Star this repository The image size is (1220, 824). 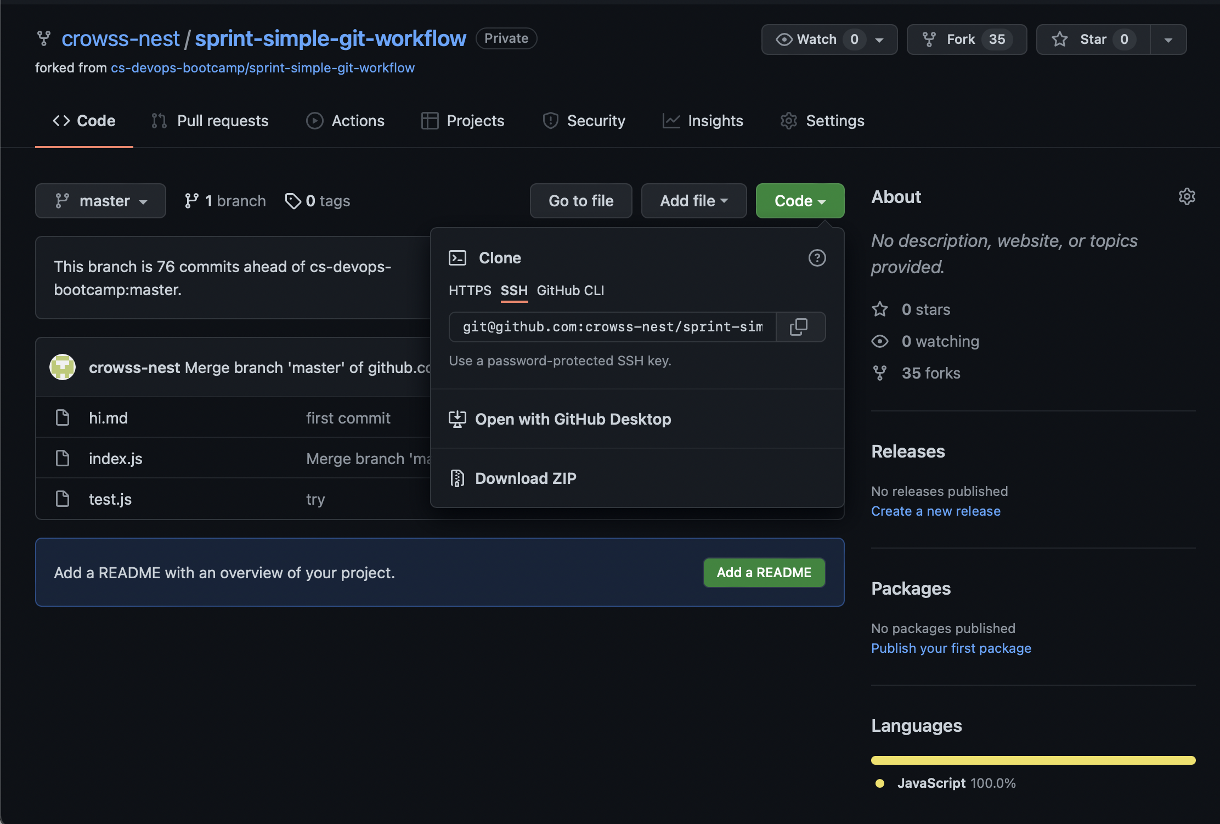tap(1093, 39)
